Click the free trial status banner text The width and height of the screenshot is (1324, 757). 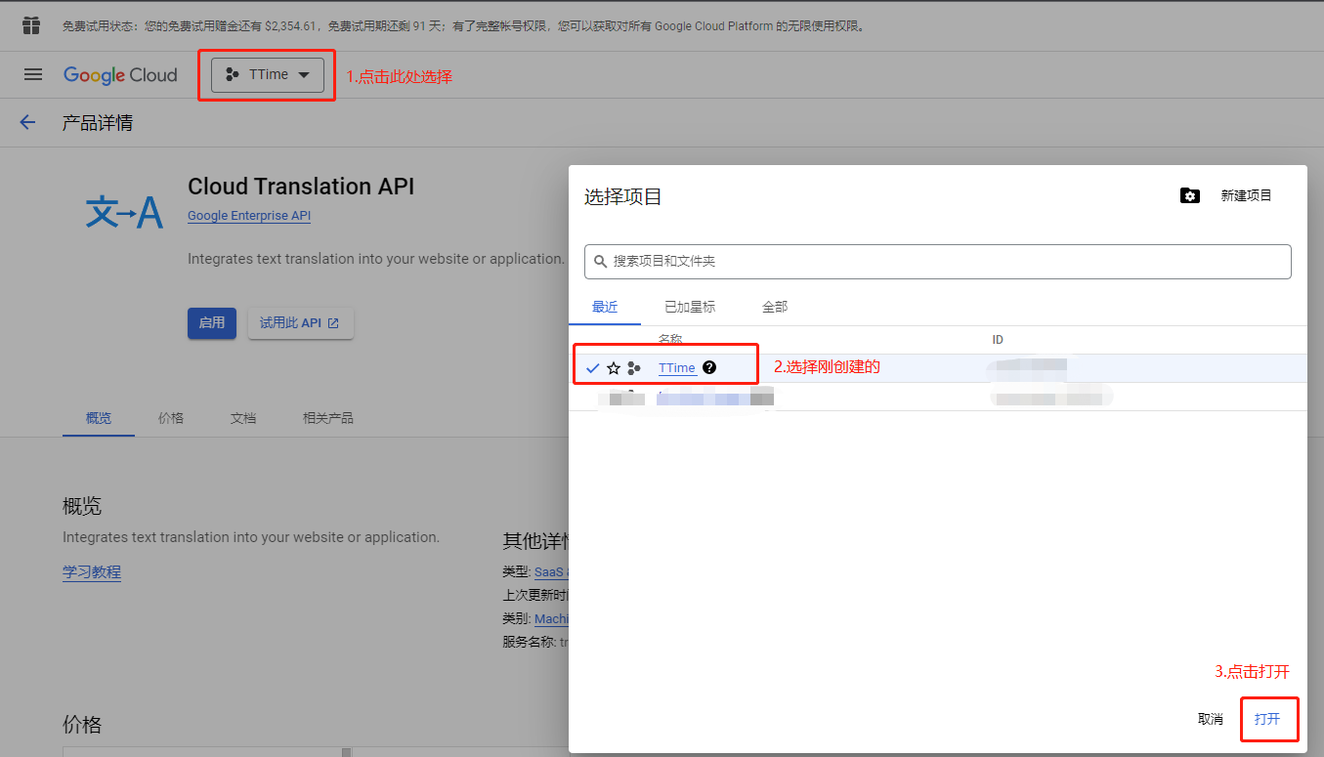pos(464,26)
